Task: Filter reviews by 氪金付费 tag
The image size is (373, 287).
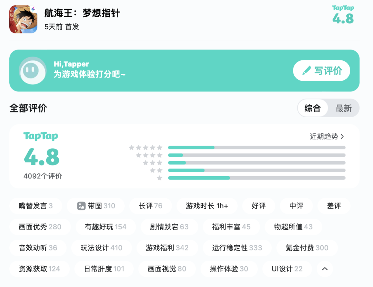Action: (x=307, y=248)
